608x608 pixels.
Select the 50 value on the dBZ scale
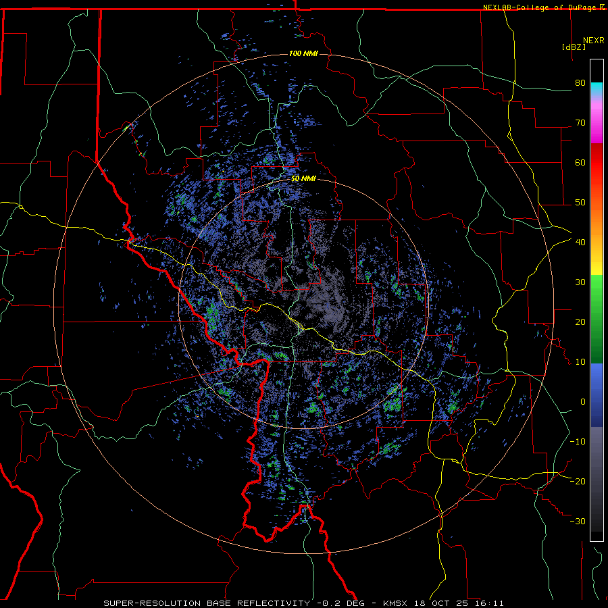point(580,203)
